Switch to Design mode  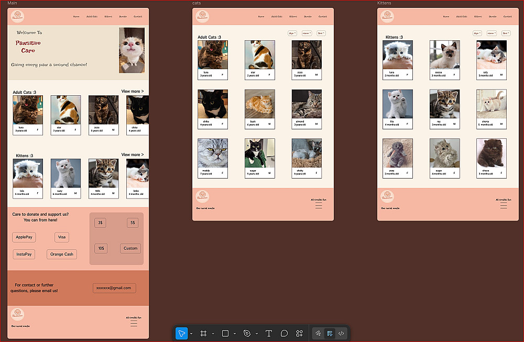coord(330,333)
